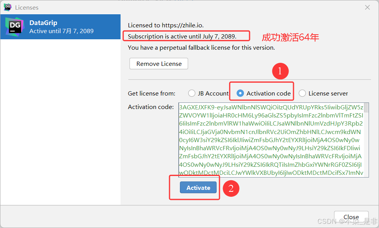Click the 'Activation code:' field label
This screenshot has height=228, width=379.
[x=151, y=107]
